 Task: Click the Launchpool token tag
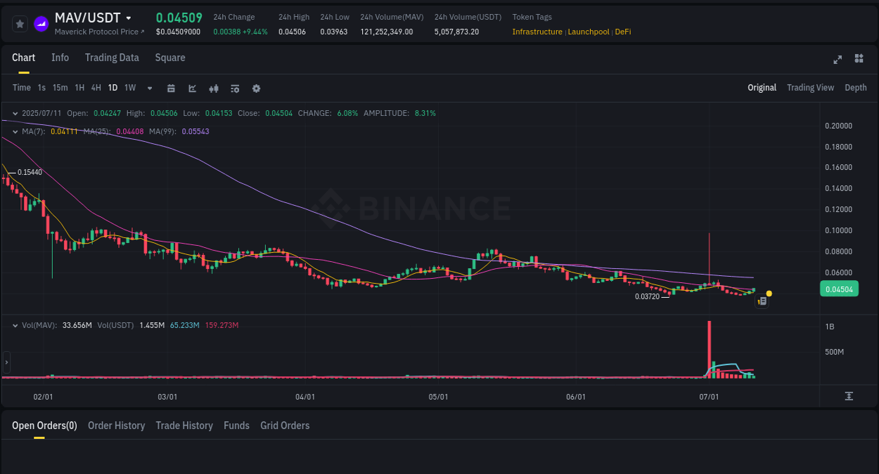click(x=589, y=32)
